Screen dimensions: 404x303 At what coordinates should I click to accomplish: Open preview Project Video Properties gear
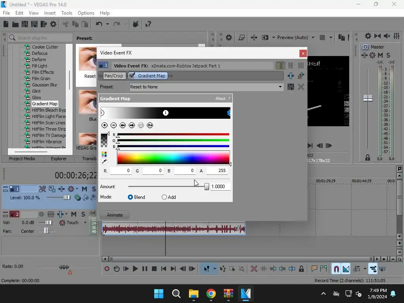(x=228, y=37)
